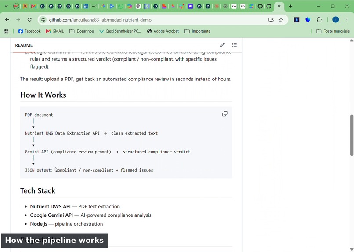
Task: Open the Adobe Acrobat bookmark
Action: point(163,31)
